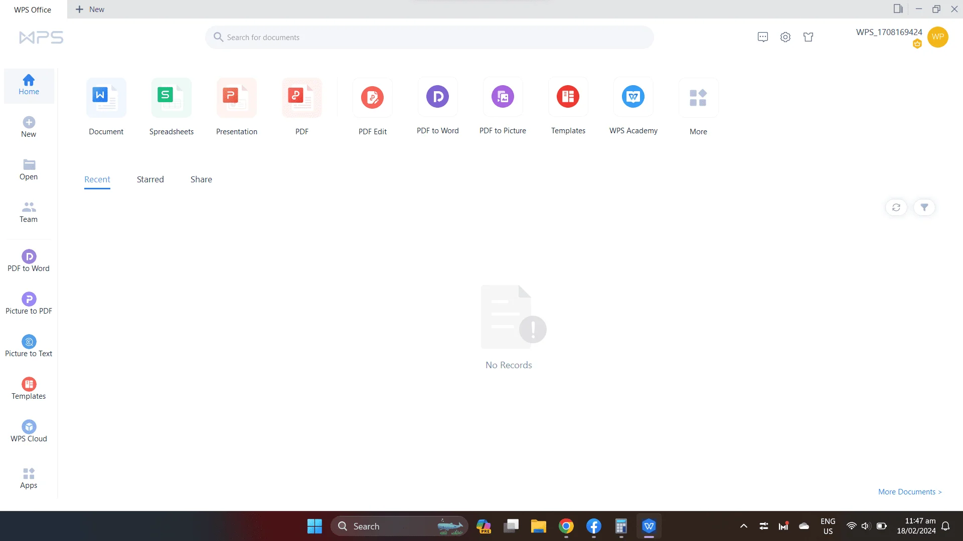Image resolution: width=963 pixels, height=541 pixels.
Task: Click the WPS logo
Action: point(41,38)
